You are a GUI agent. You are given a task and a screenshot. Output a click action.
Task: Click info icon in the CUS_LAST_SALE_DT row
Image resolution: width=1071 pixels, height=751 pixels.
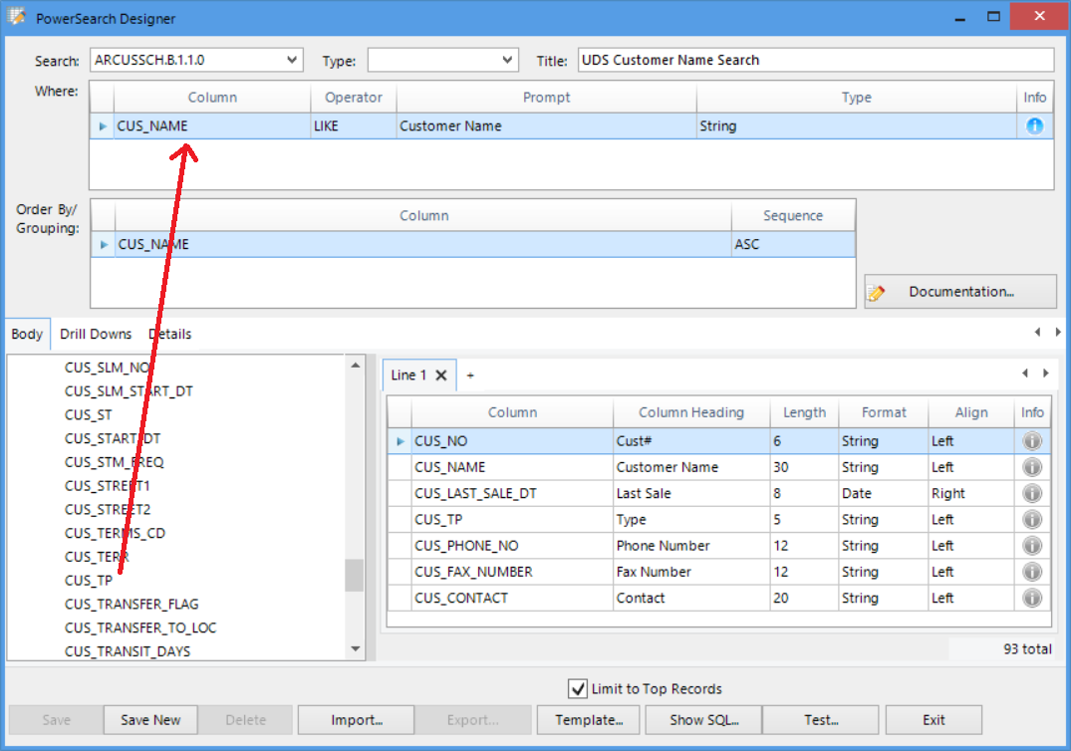click(x=1032, y=494)
